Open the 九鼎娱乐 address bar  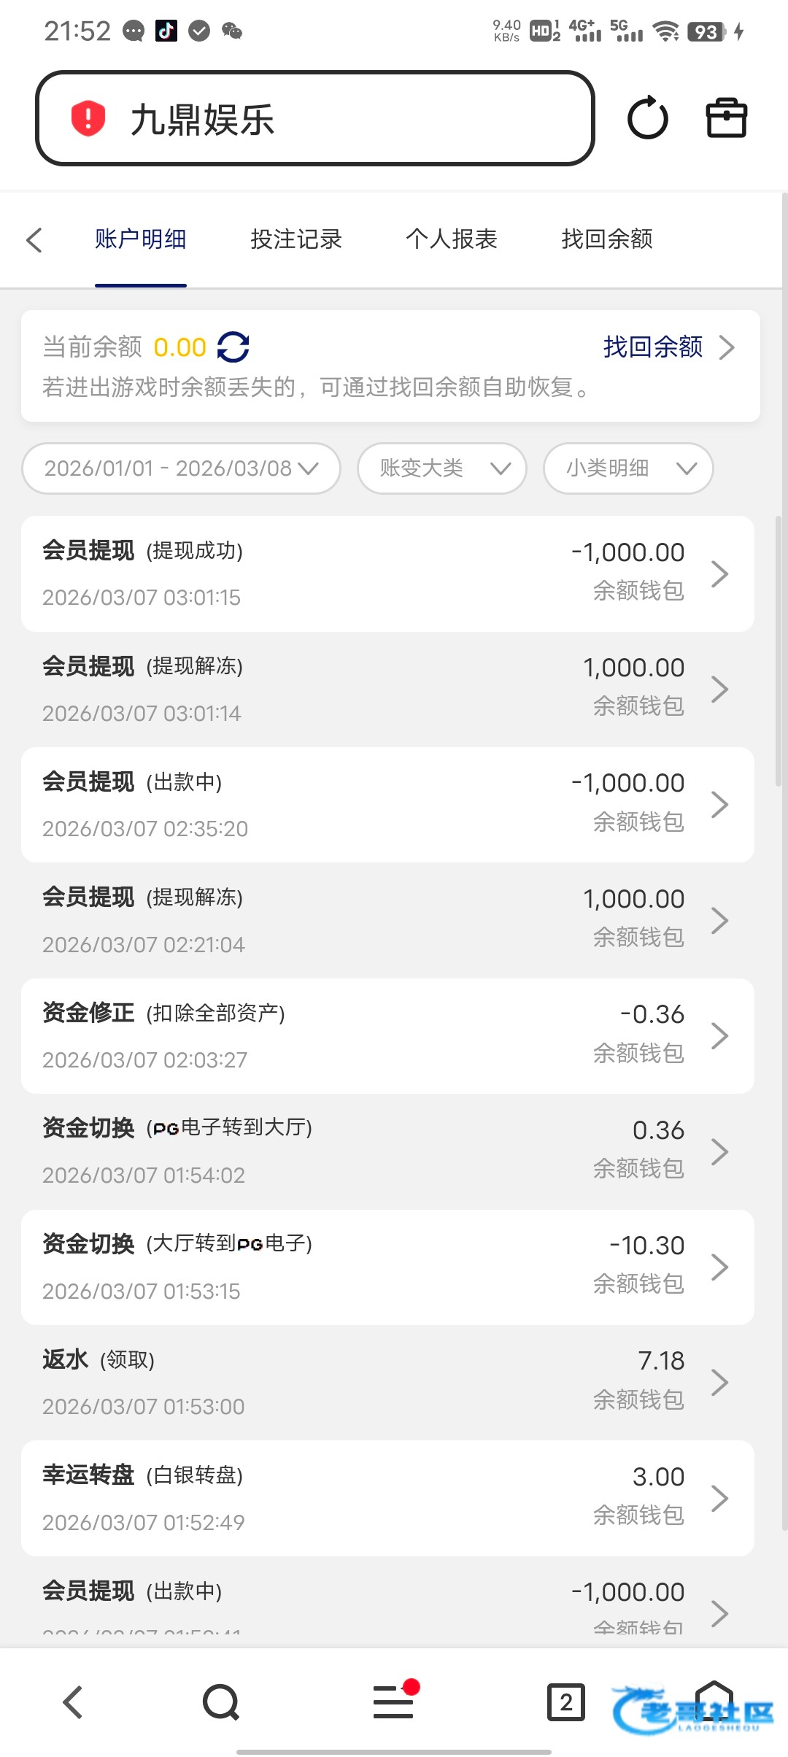coord(315,118)
